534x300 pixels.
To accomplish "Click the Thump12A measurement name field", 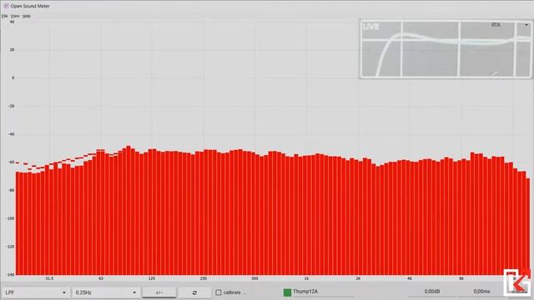I will coord(323,292).
